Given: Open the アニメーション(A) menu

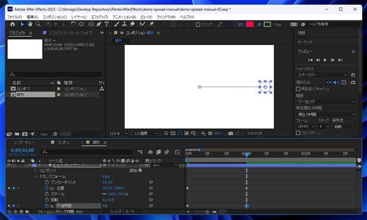Looking at the screenshot, I should point(124,17).
